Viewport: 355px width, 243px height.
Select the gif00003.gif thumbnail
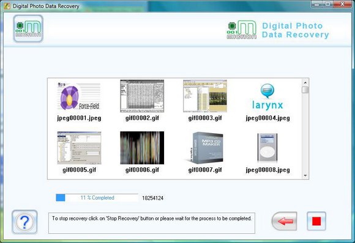pyautogui.click(x=205, y=96)
